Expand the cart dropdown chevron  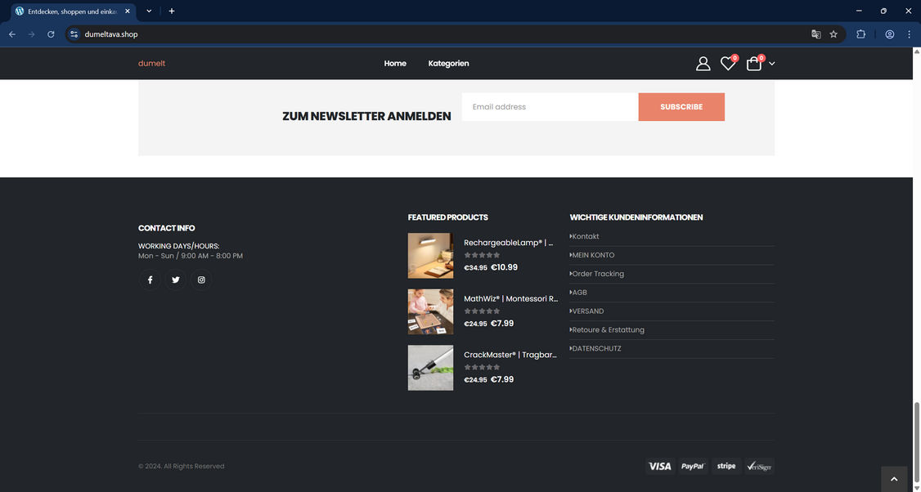point(770,64)
